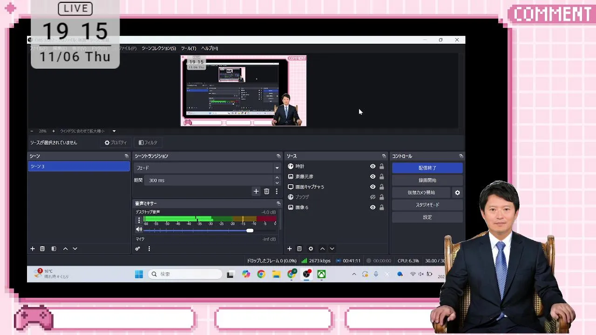596x335 pixels.
Task: Toggle the 画像 6 source lock icon
Action: [x=381, y=208]
